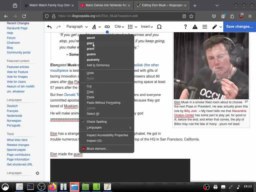This screenshot has height=192, width=256.
Task: Open terminal from the taskbar
Action: click(30, 187)
